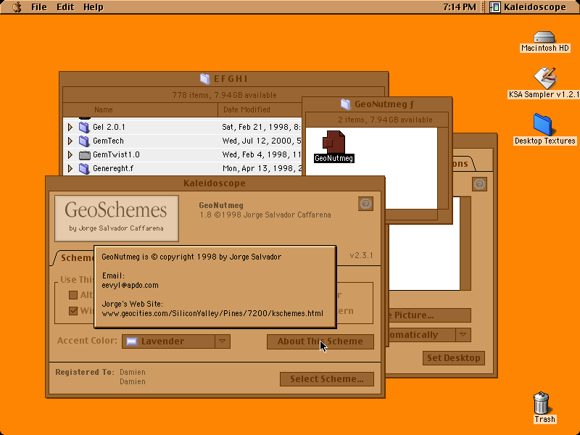Click the Set Desktop button
This screenshot has height=435, width=580.
tap(454, 358)
